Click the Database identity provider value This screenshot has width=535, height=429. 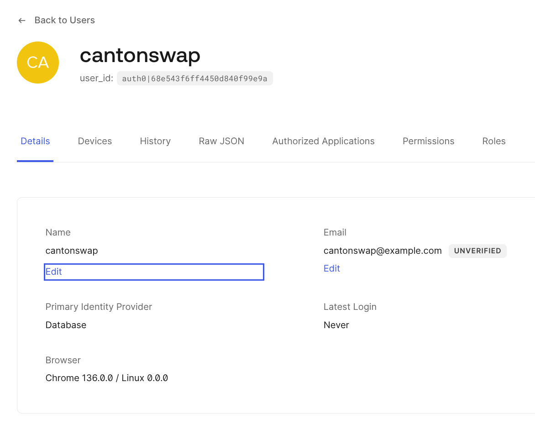66,325
